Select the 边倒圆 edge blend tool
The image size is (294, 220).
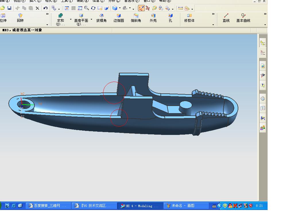pyautogui.click(x=119, y=18)
